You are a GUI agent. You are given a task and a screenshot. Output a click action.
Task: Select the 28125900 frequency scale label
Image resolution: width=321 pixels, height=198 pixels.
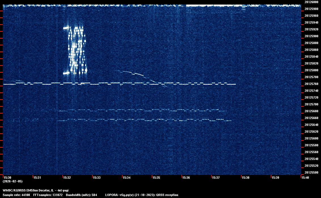[311, 36]
